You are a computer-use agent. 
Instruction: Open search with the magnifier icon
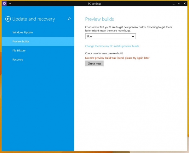coord(69,19)
